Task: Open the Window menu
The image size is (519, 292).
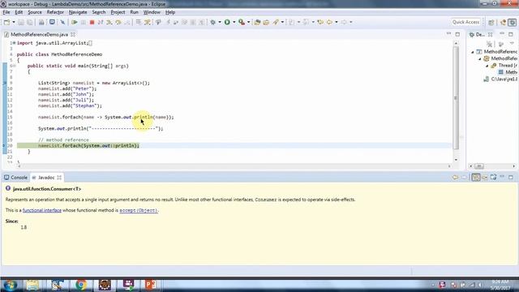Action: coord(152,12)
